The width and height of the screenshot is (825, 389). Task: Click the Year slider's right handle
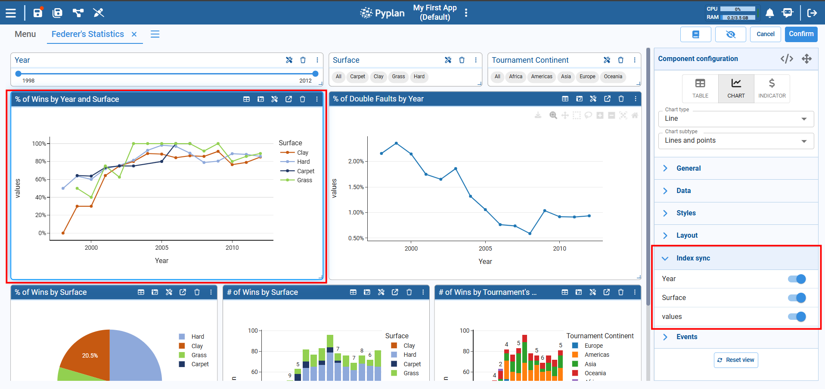pyautogui.click(x=315, y=74)
